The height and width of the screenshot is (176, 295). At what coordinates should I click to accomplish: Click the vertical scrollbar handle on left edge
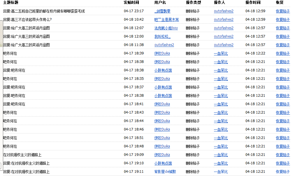coord(1,34)
